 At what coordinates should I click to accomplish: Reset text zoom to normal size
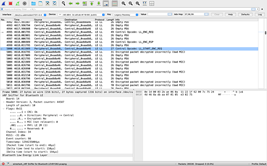(138, 3)
